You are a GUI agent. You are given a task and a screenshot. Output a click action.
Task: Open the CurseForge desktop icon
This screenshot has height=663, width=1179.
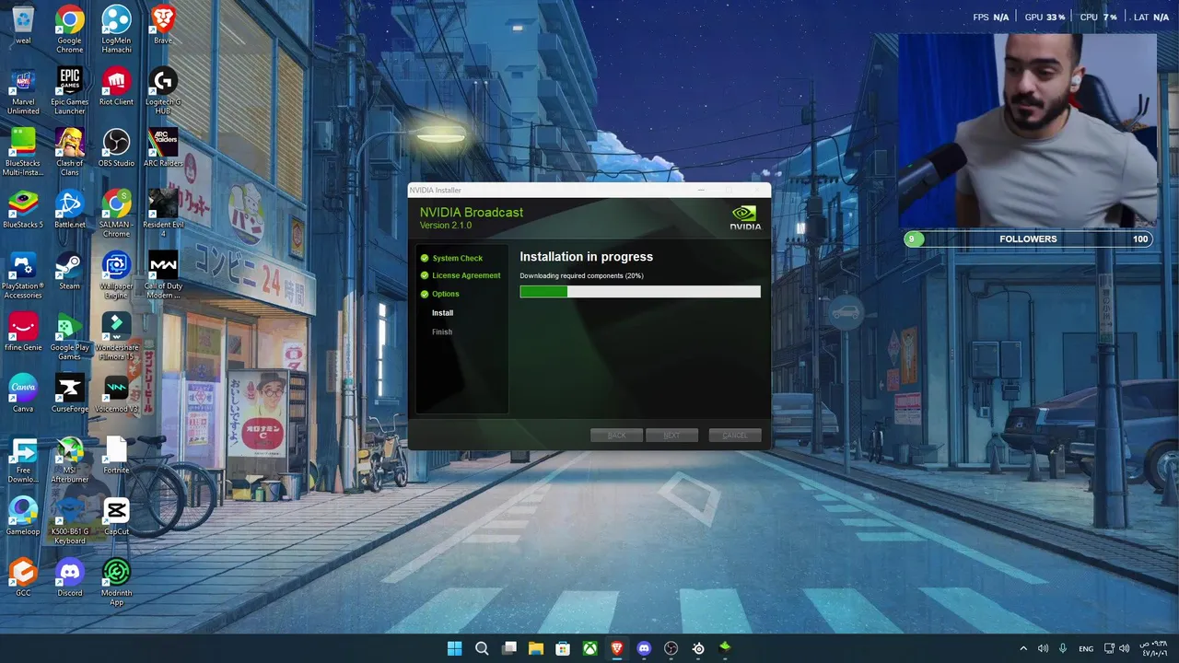pyautogui.click(x=70, y=393)
